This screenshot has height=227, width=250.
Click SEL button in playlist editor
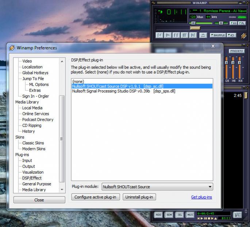click(x=180, y=215)
